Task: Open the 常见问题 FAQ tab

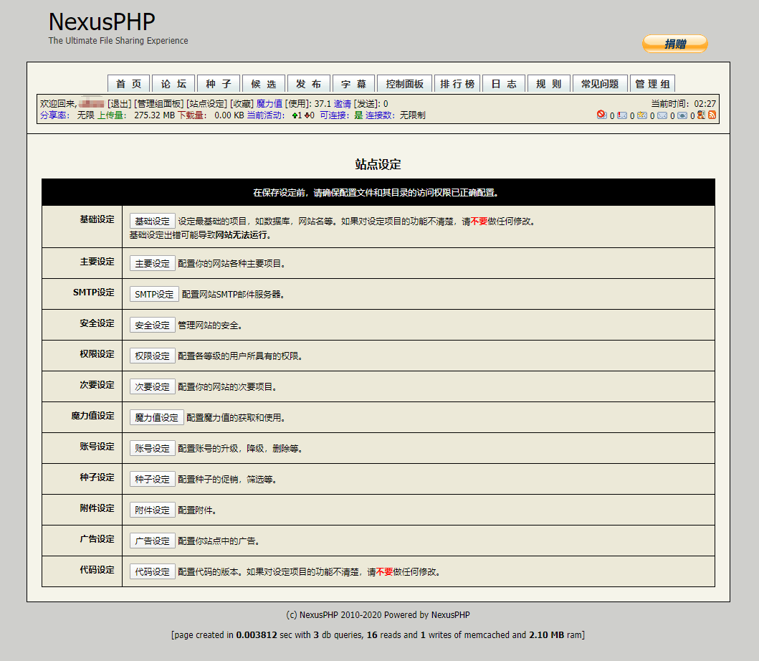Action: click(600, 84)
